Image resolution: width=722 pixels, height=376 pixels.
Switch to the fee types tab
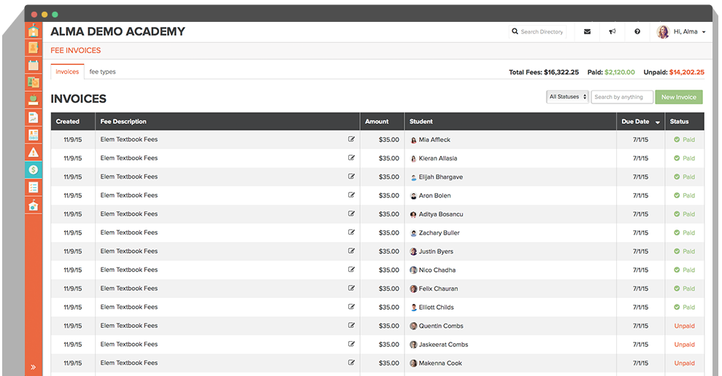click(x=102, y=72)
